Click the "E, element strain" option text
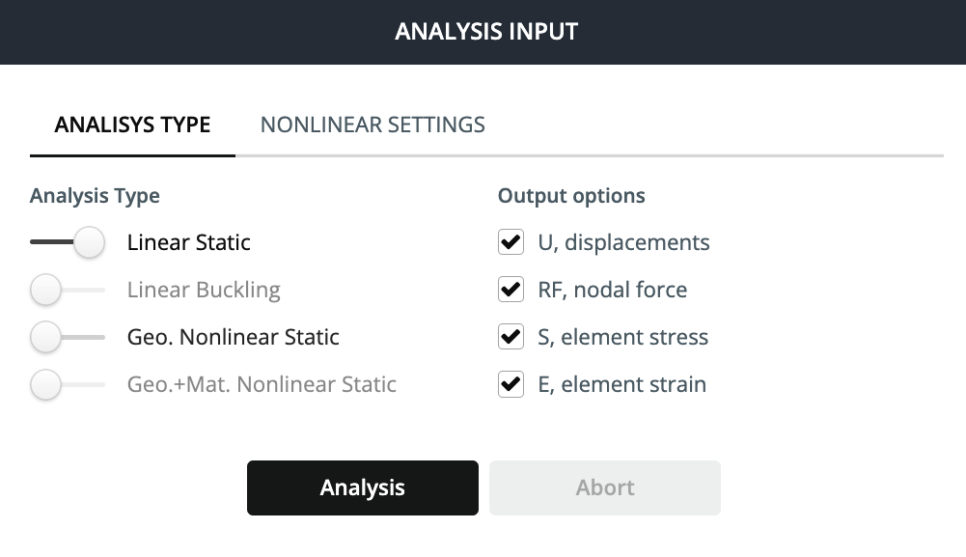Image resolution: width=966 pixels, height=557 pixels. coord(621,384)
